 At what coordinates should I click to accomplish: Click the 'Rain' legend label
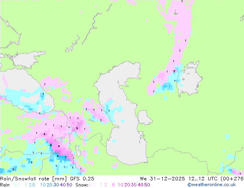(x=5, y=185)
